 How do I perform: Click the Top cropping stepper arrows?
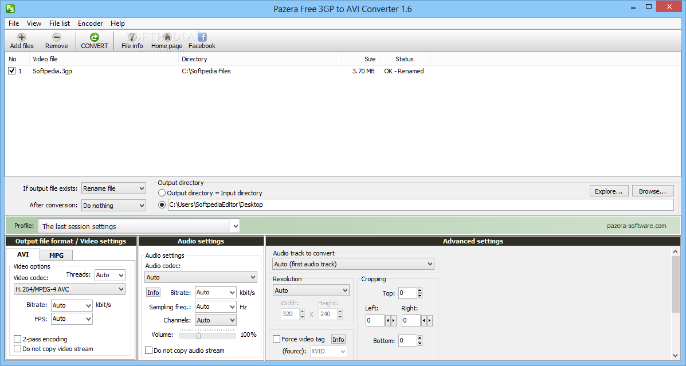pyautogui.click(x=420, y=293)
